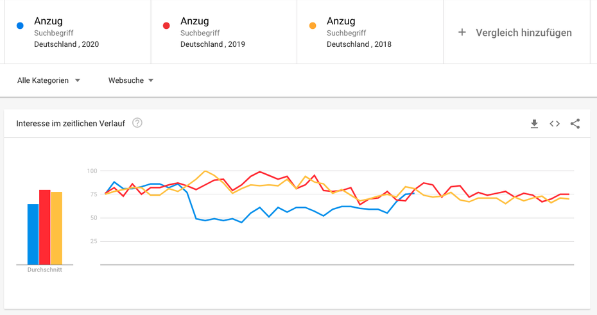Click the arrow next to Alle Kategorien

77,80
